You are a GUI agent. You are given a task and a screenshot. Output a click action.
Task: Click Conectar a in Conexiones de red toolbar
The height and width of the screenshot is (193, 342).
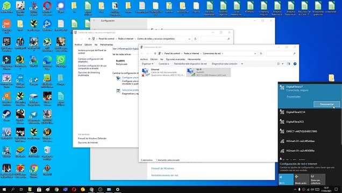coord(163,64)
